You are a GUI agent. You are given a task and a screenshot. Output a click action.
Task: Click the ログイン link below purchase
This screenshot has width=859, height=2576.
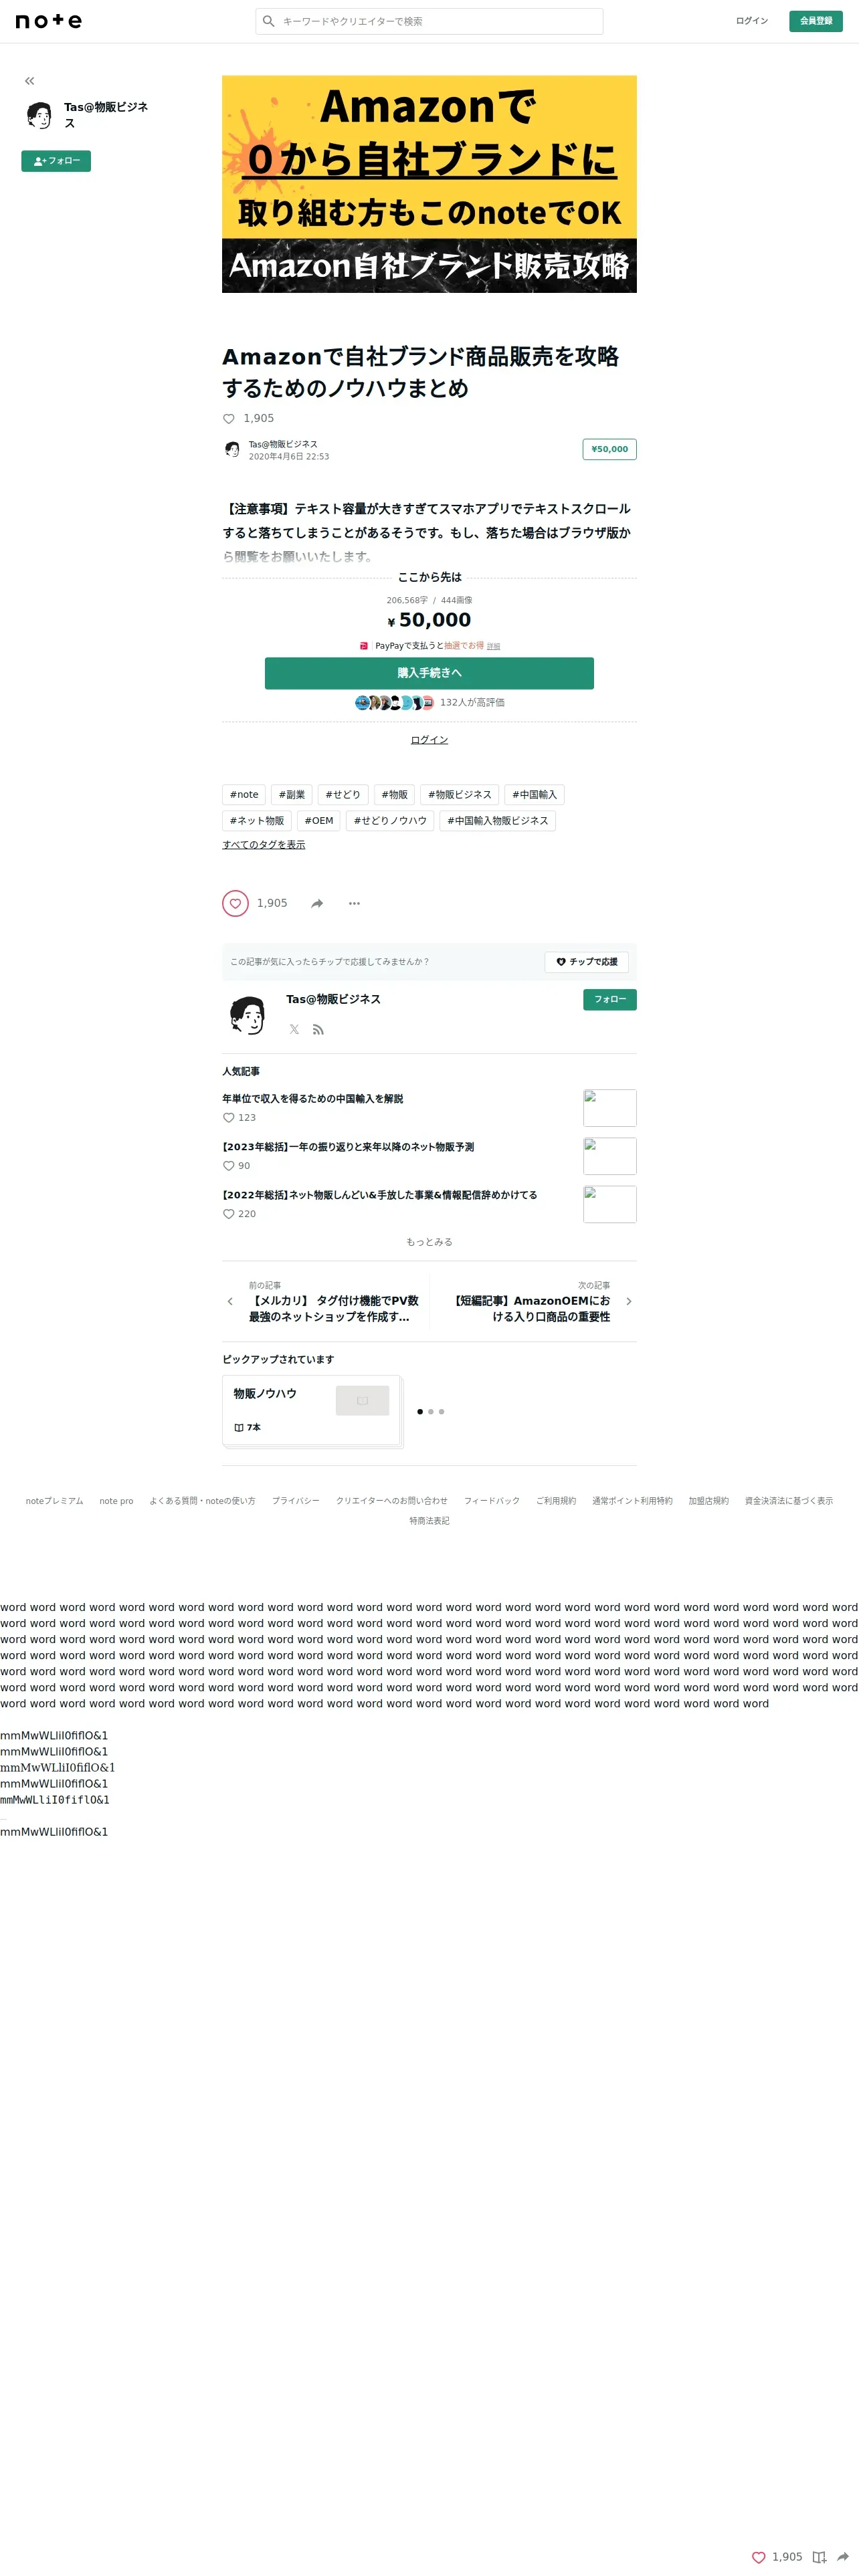(429, 740)
